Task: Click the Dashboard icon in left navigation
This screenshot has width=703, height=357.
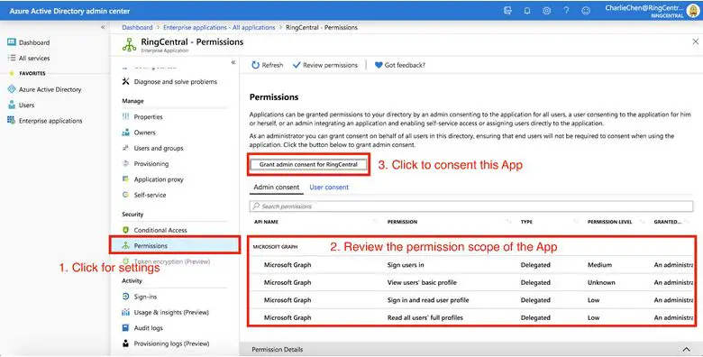Action: pos(12,42)
